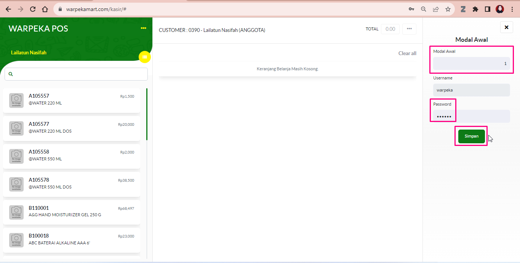The width and height of the screenshot is (520, 263).
Task: Click the product search field
Action: coord(76,74)
